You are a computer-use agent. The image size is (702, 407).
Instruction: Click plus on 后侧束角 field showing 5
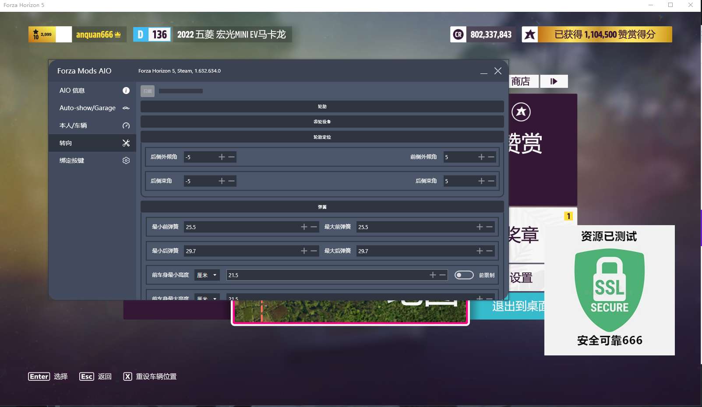point(481,181)
